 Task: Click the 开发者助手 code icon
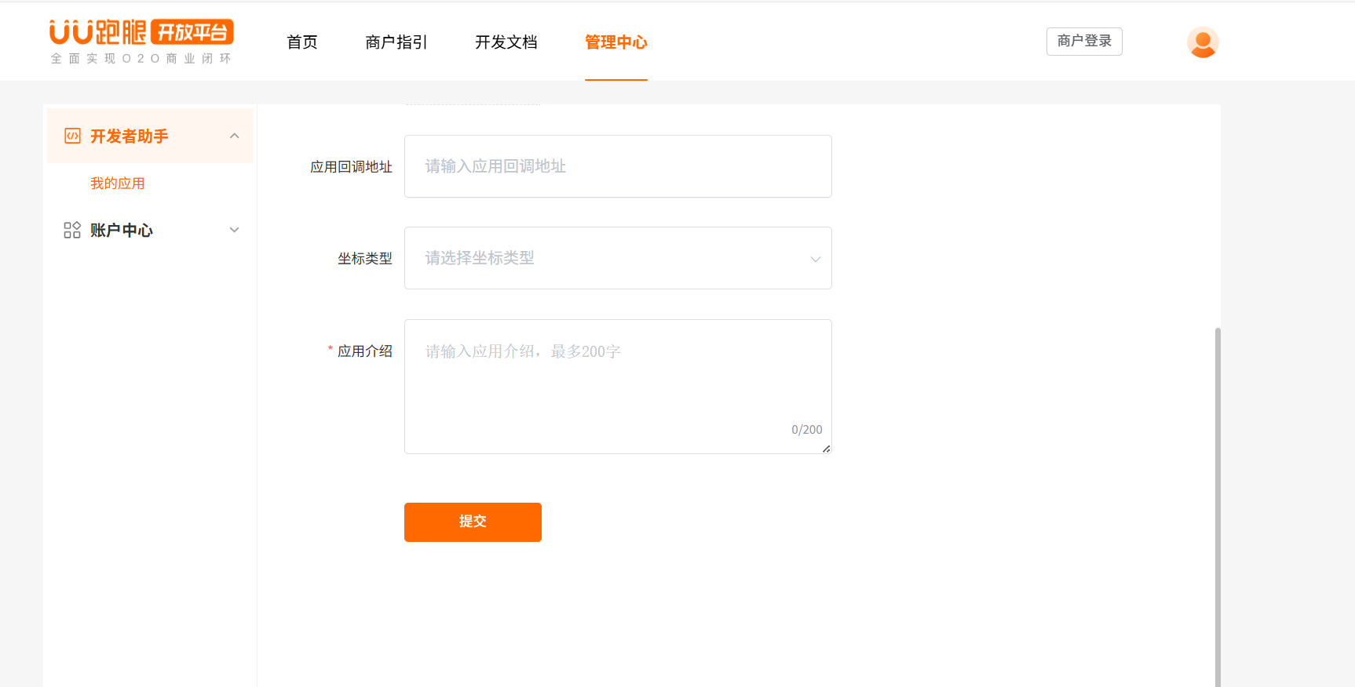tap(72, 136)
